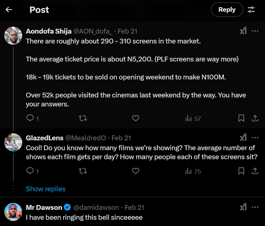Expand the Show replies thread

pyautogui.click(x=45, y=189)
